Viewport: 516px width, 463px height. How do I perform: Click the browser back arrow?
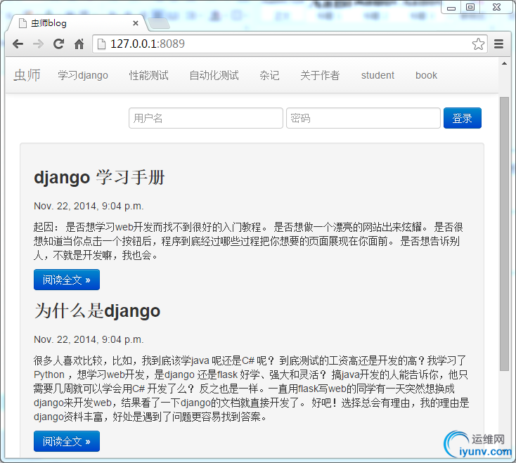tap(18, 44)
